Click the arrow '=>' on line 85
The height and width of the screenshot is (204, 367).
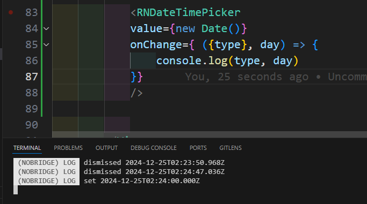299,44
